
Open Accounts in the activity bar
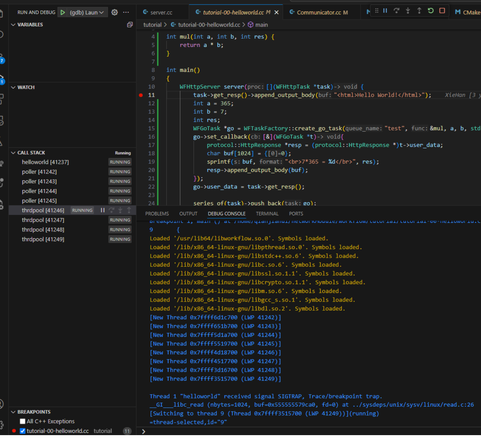click(x=2, y=404)
